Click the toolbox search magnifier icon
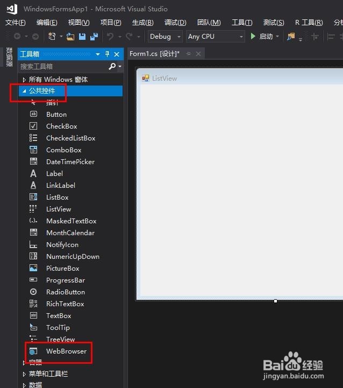Screen dimensions: 343x388 pos(112,66)
